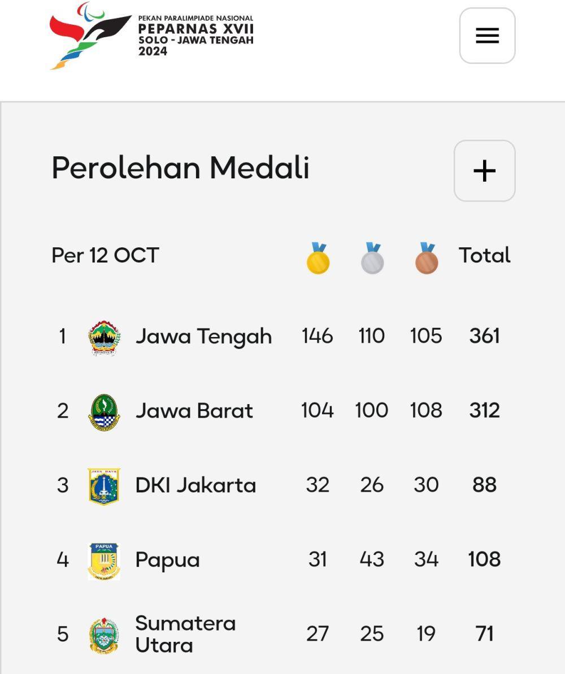The image size is (565, 674).
Task: Open DKI Jakarta entry
Action: 196,485
